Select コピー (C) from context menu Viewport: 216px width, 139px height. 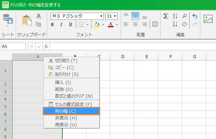(x=71, y=68)
